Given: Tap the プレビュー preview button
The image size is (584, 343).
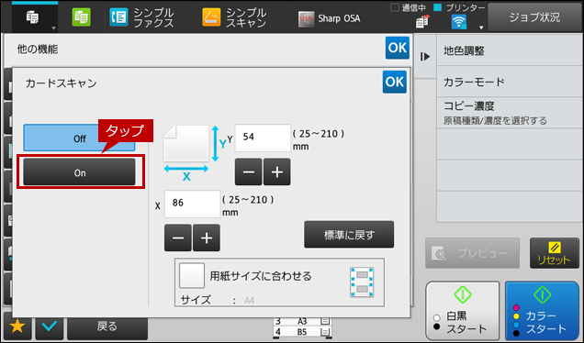Looking at the screenshot, I should pyautogui.click(x=472, y=253).
